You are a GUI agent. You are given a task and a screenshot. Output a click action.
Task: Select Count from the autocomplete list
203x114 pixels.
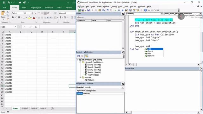point(150,51)
